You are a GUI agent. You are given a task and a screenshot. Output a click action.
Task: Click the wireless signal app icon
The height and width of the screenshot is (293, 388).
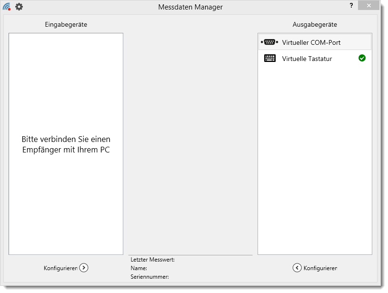7,7
